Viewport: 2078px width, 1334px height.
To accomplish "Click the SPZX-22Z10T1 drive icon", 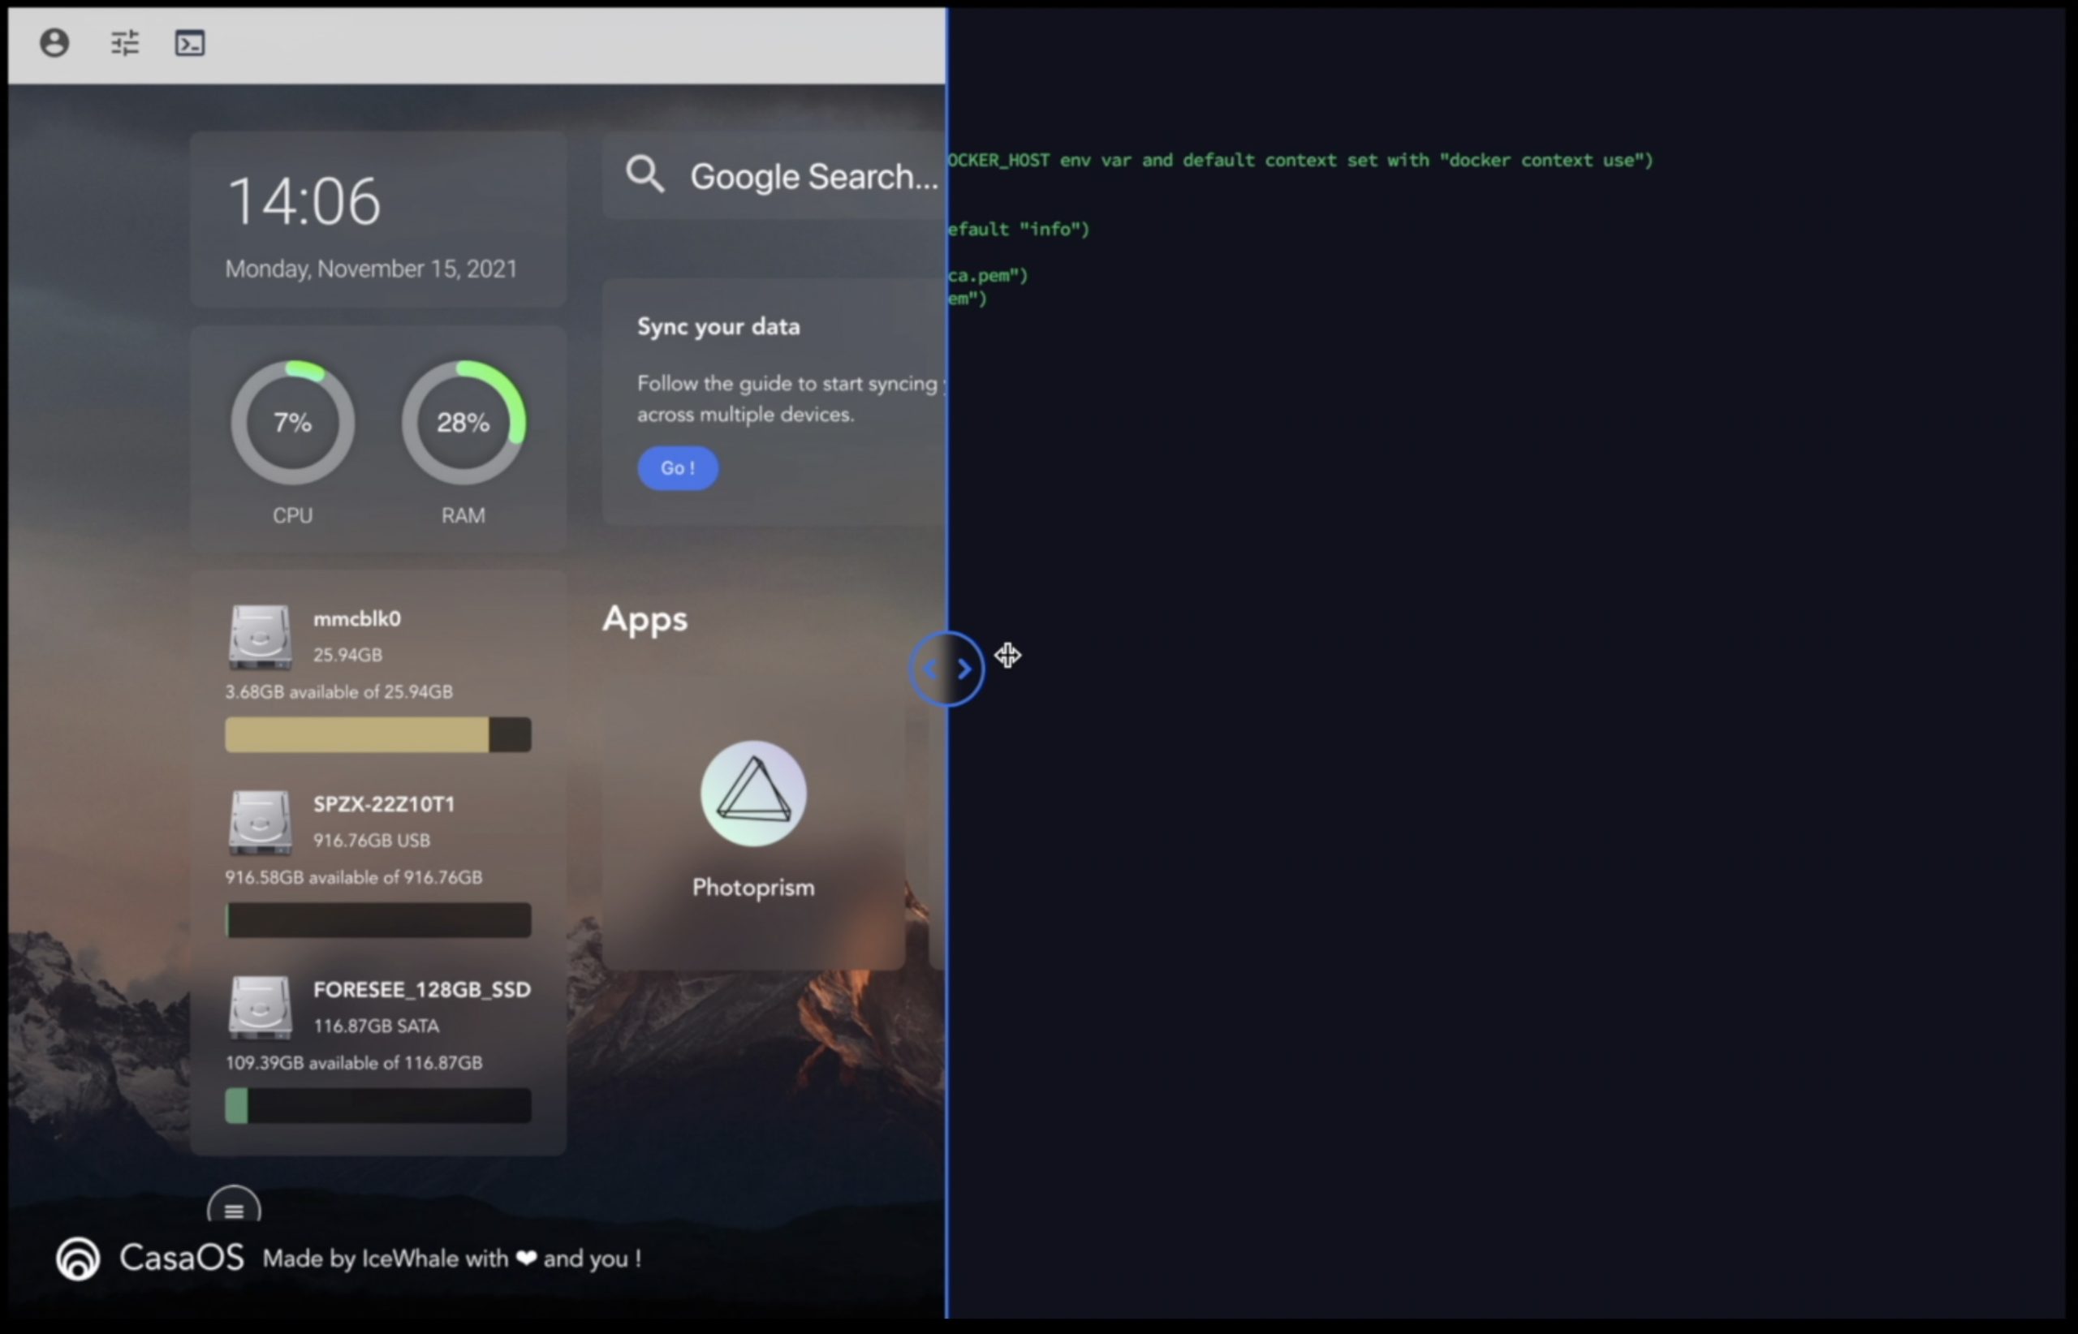I will (x=259, y=822).
